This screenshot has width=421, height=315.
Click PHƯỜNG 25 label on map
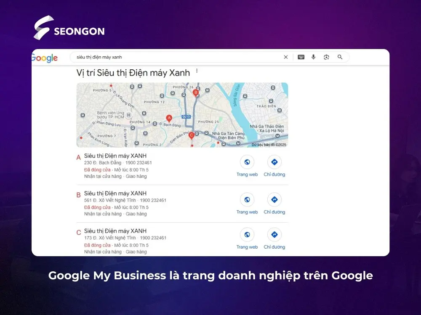[x=208, y=122]
